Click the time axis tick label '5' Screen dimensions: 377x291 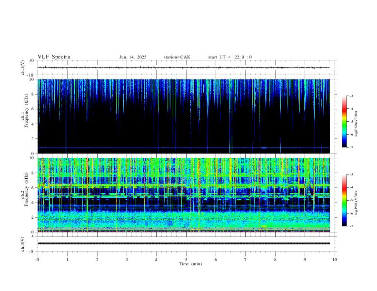[186, 260]
